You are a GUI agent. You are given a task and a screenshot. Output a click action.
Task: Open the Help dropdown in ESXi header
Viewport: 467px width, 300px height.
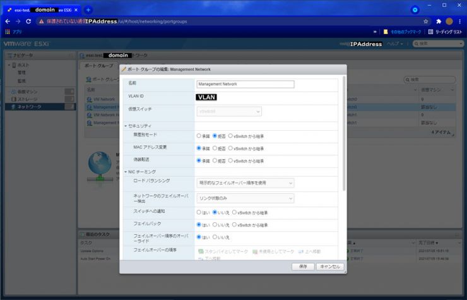(x=394, y=44)
